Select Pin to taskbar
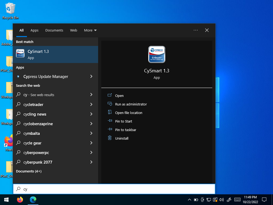 tap(126, 130)
